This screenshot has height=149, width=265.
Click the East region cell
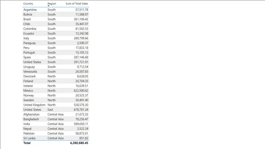point(50,109)
